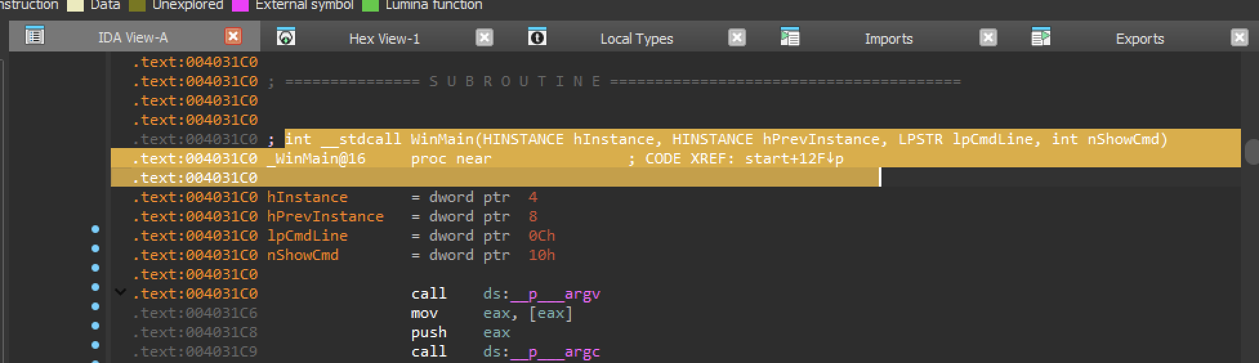1259x363 pixels.
Task: Click the Lumina function legend label
Action: (434, 5)
